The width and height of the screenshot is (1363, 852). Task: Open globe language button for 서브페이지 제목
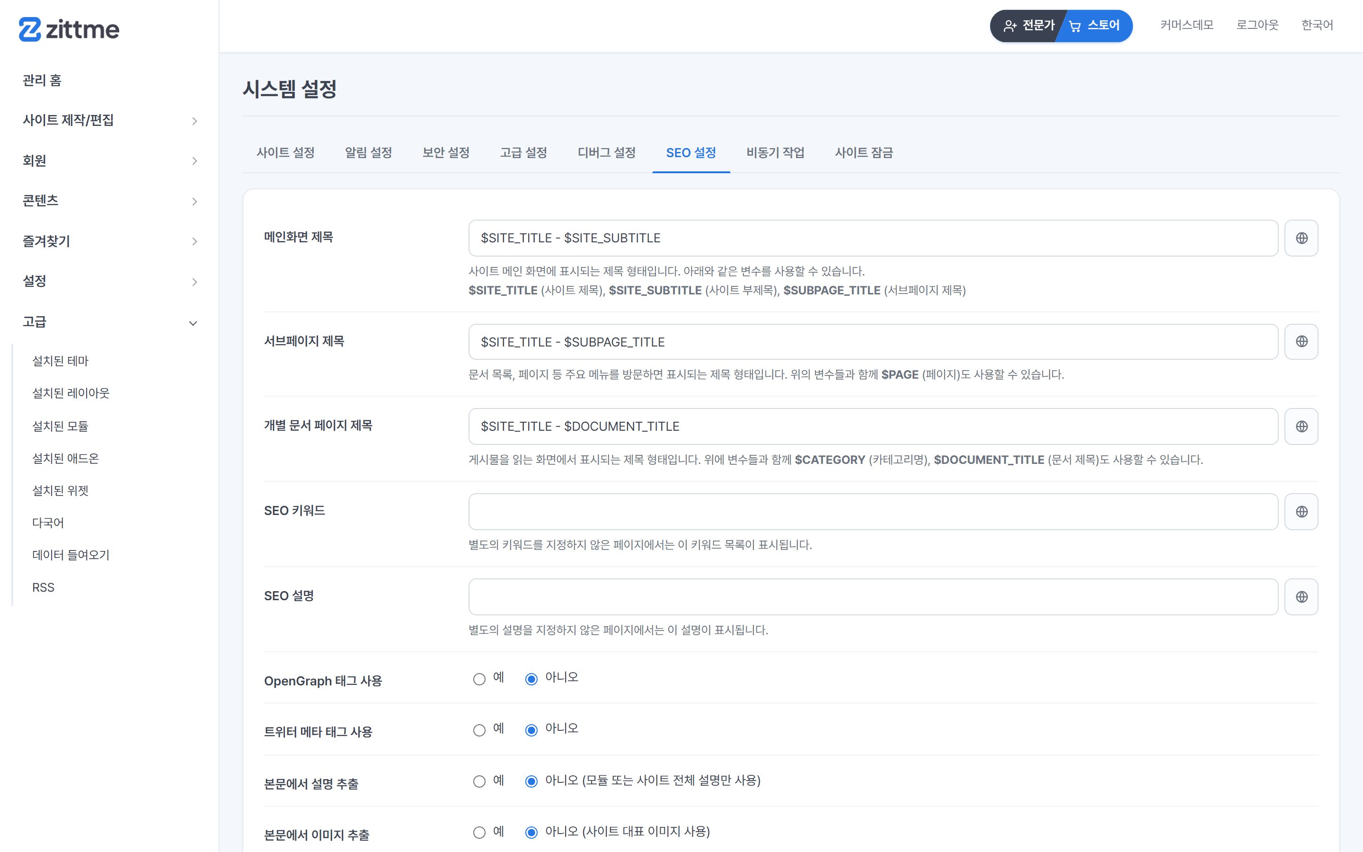tap(1301, 341)
